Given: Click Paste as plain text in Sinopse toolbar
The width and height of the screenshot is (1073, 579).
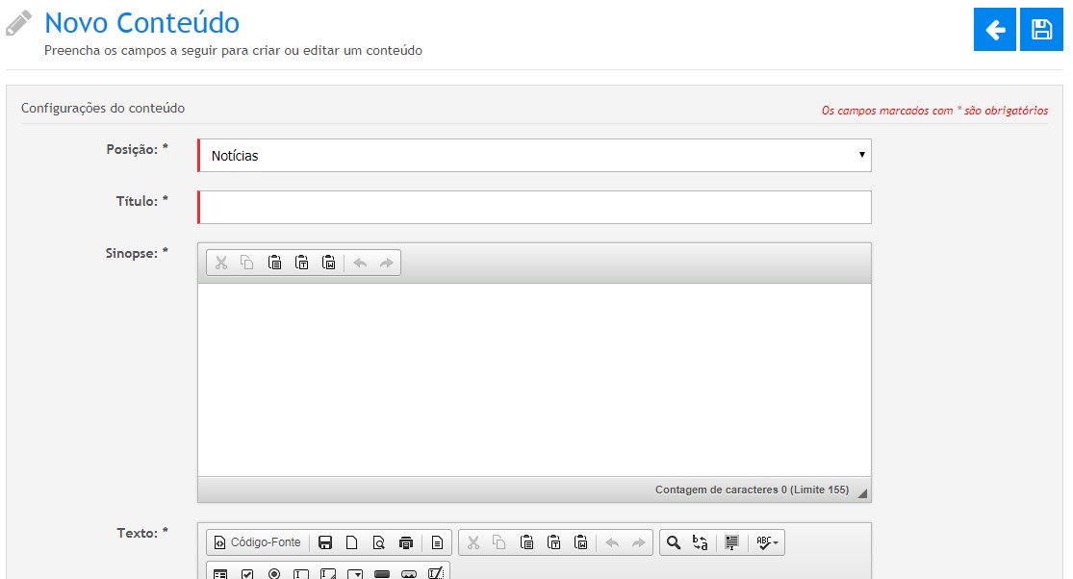Looking at the screenshot, I should [x=301, y=263].
